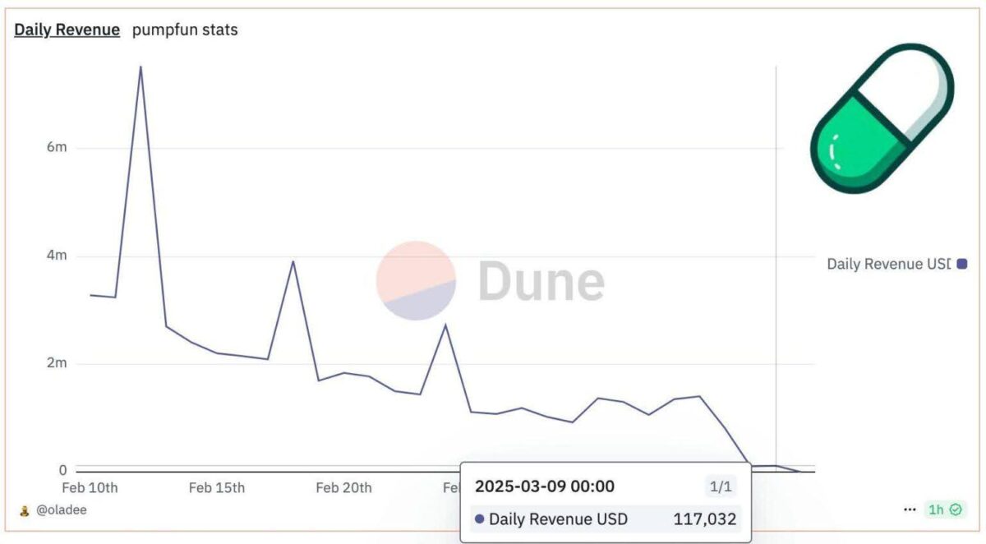Viewport: 986px width, 544px height.
Task: Click the green checkmark freshness icon
Action: coord(956,509)
